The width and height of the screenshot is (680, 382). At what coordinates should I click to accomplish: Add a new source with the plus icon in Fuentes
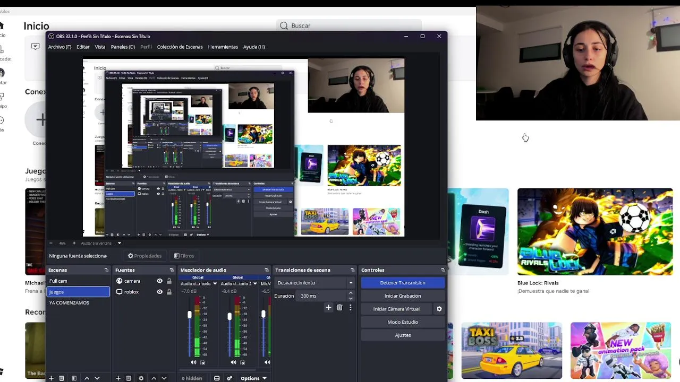pyautogui.click(x=118, y=378)
